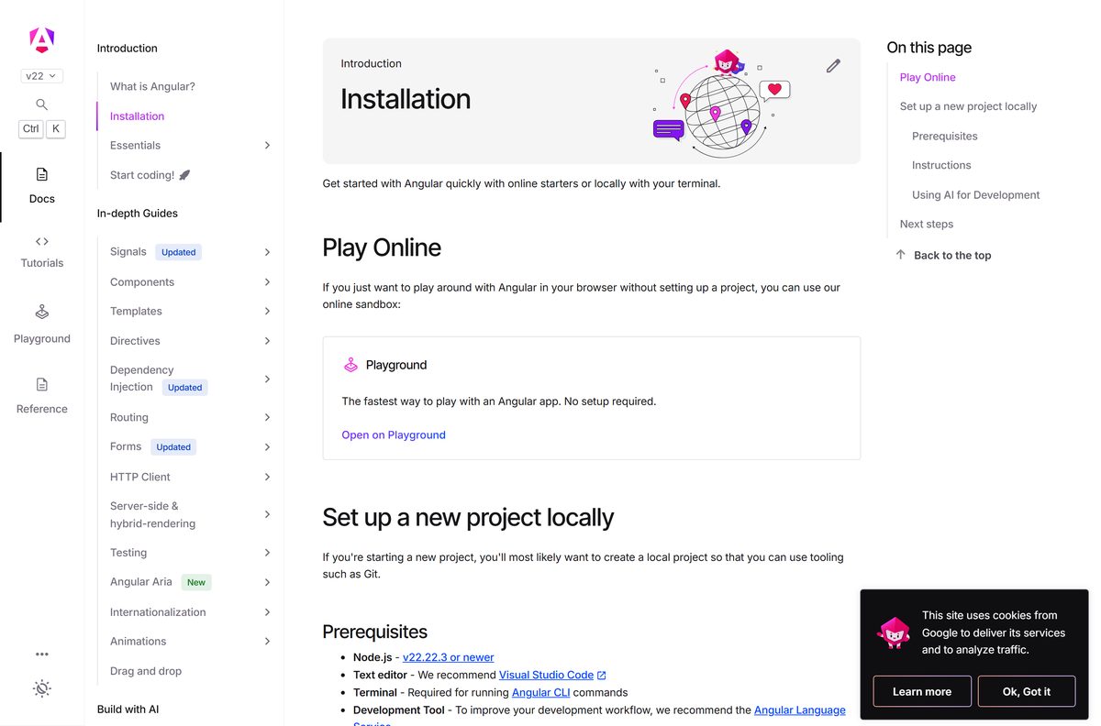Expand the Server-side & hybrid-rendering chevron
This screenshot has width=1101, height=726.
click(267, 514)
